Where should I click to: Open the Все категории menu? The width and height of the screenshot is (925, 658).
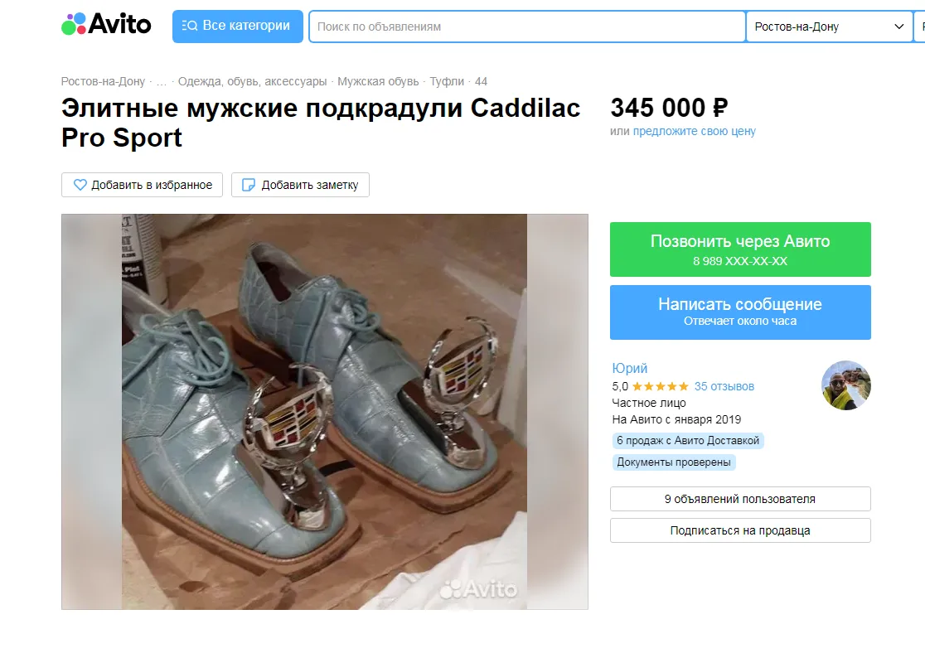(237, 26)
